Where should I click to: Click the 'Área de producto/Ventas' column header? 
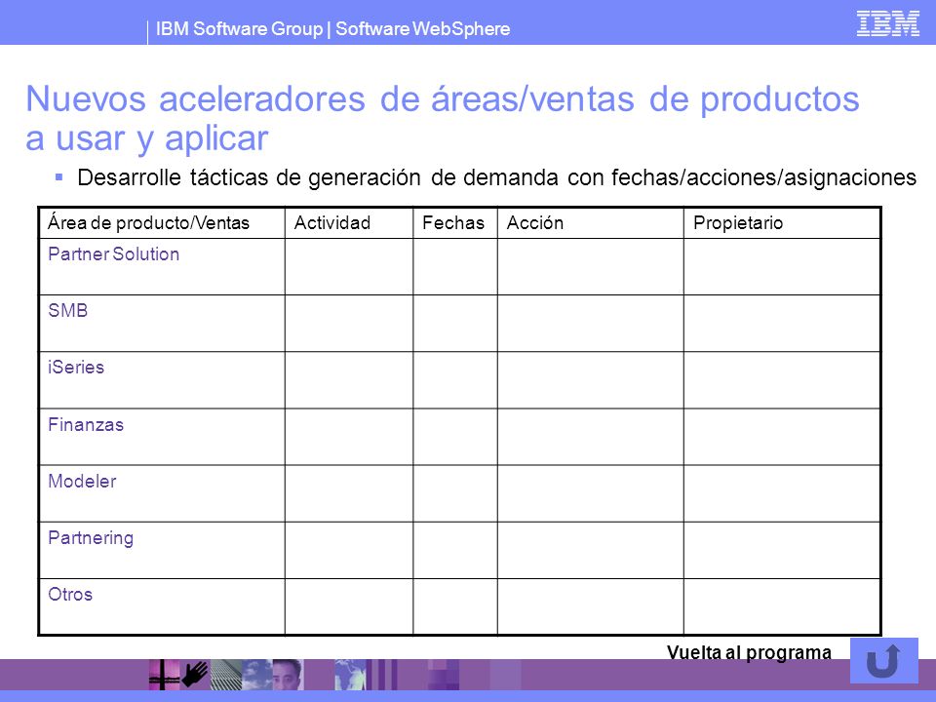click(x=148, y=222)
